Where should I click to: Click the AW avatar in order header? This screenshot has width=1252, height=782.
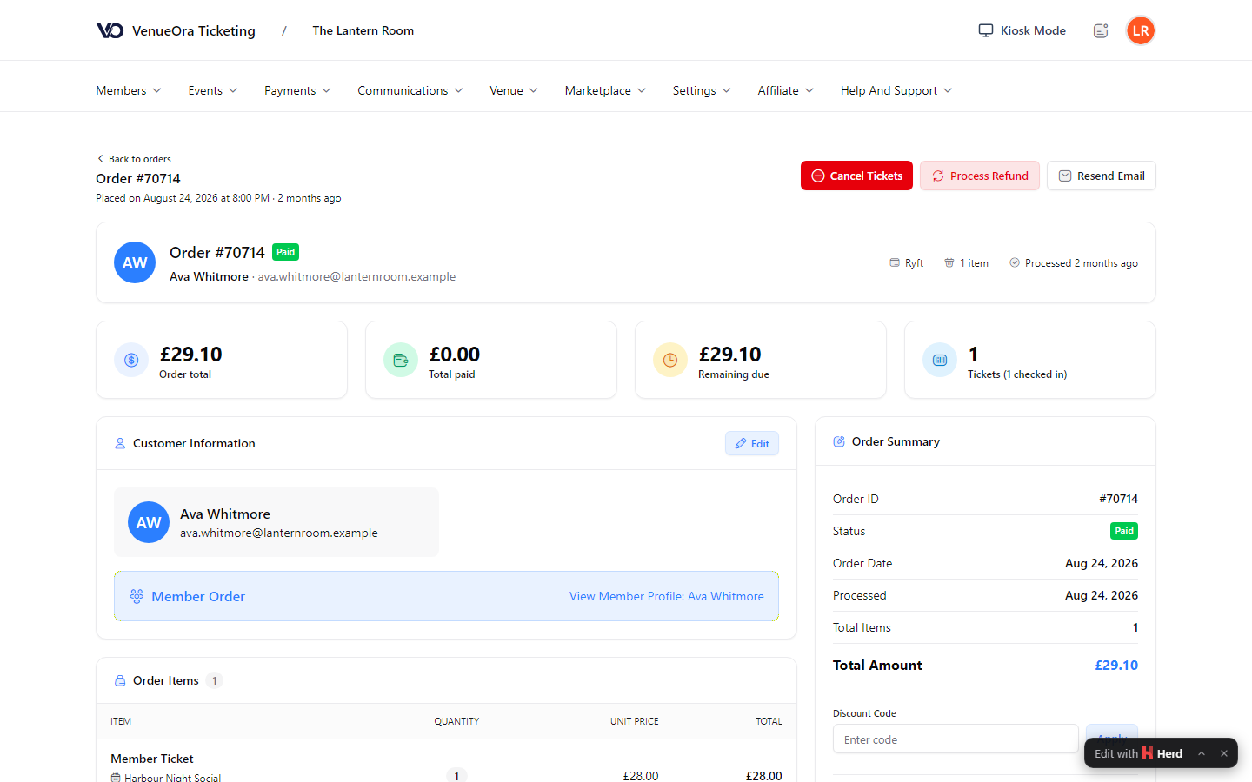point(135,262)
